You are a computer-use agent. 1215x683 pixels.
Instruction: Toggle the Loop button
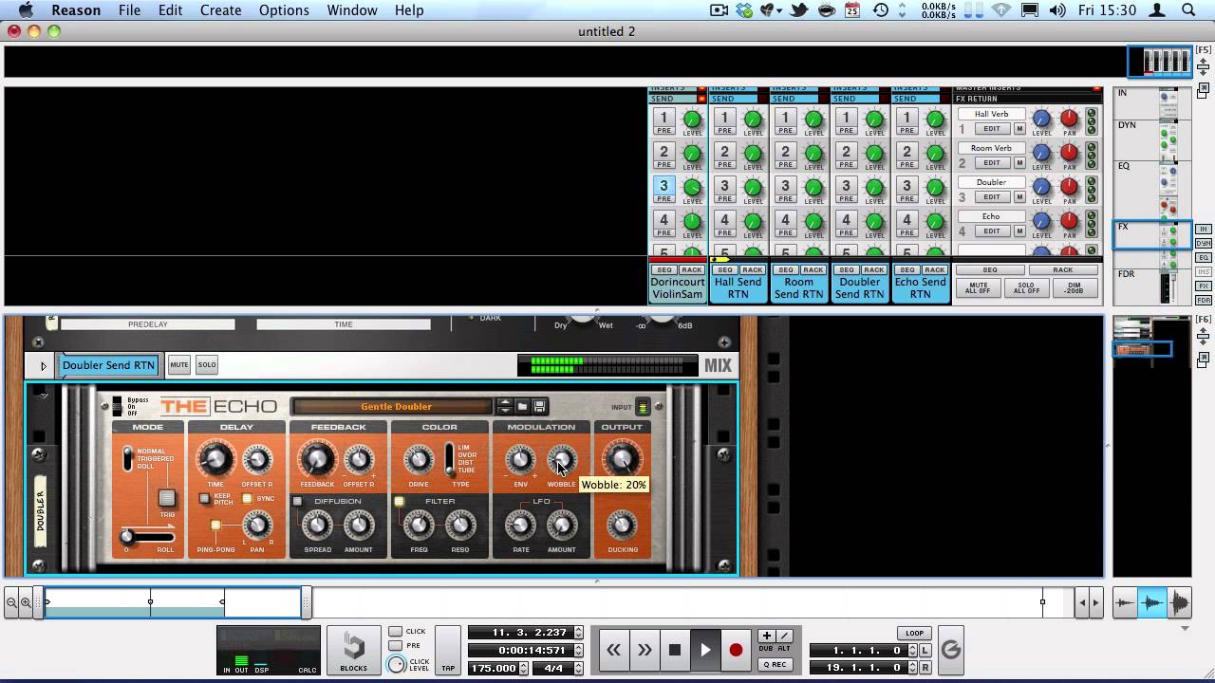[914, 633]
